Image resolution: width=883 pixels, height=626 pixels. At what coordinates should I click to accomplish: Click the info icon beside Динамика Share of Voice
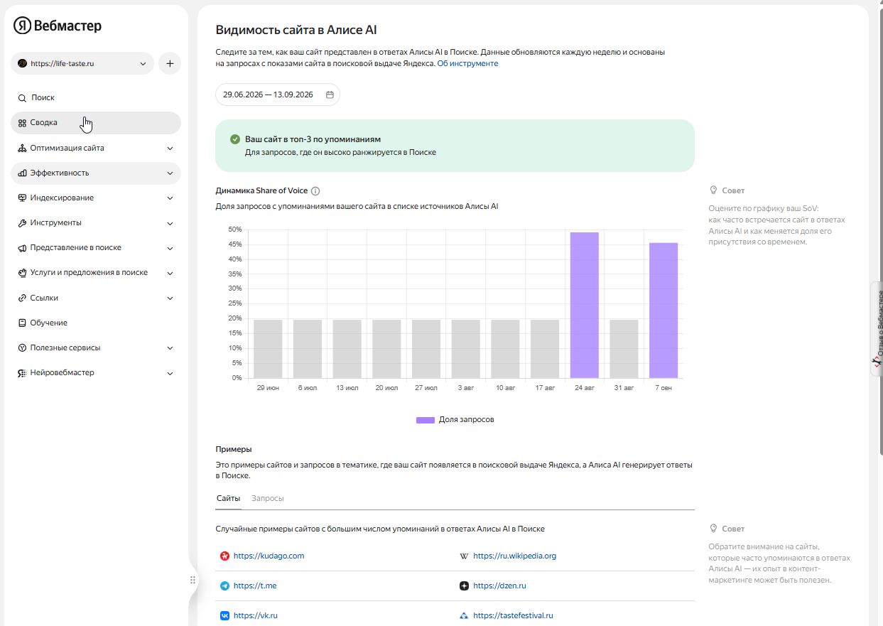point(315,190)
